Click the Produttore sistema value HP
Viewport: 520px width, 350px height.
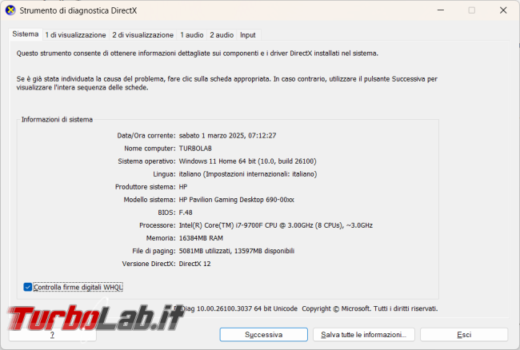pyautogui.click(x=183, y=187)
